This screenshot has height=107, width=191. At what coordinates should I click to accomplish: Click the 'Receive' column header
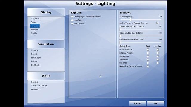click(158, 46)
